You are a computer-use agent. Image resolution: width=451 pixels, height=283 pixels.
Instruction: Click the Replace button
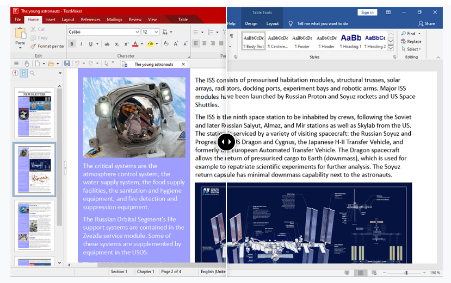pos(410,41)
